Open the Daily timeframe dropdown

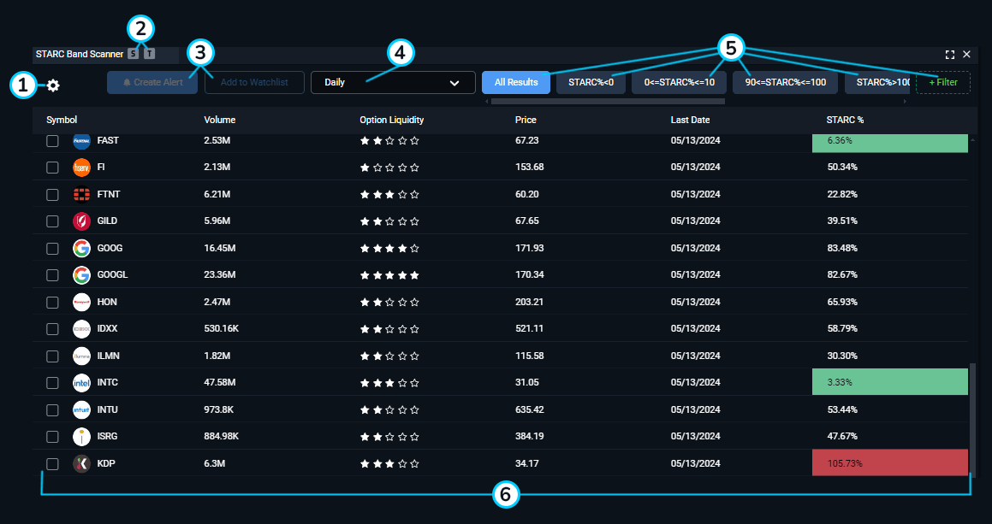click(x=393, y=82)
